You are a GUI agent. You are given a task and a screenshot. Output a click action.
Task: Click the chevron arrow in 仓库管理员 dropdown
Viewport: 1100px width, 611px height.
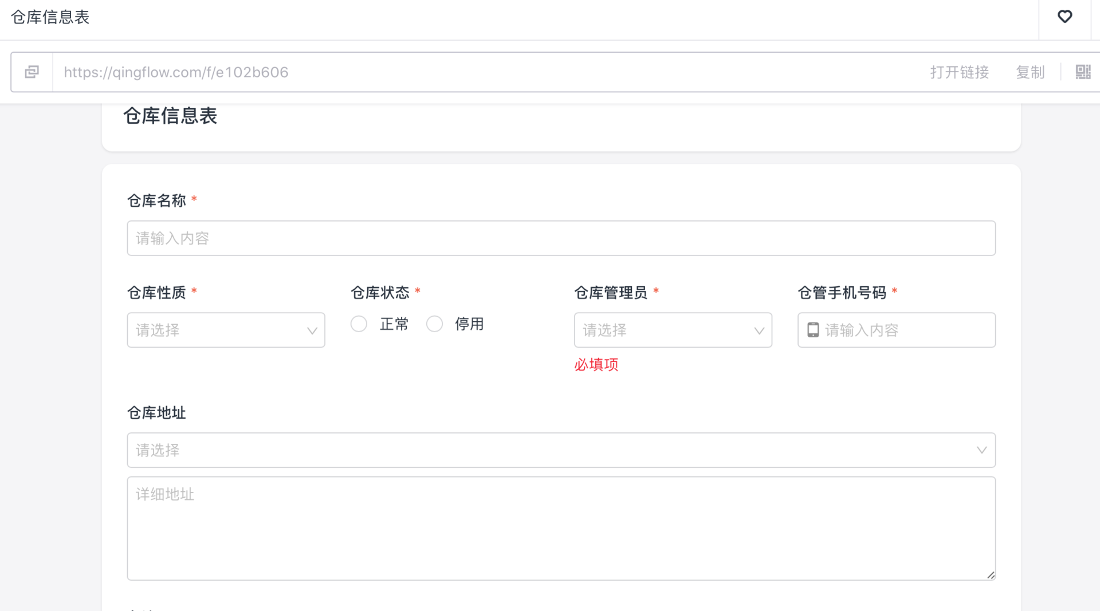[x=759, y=330]
